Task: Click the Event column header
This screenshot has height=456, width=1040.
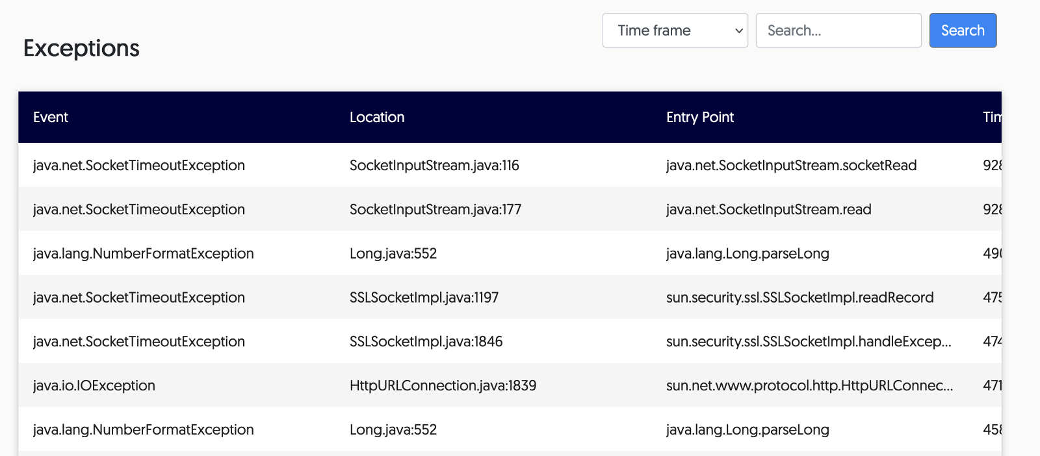Action: click(x=51, y=117)
